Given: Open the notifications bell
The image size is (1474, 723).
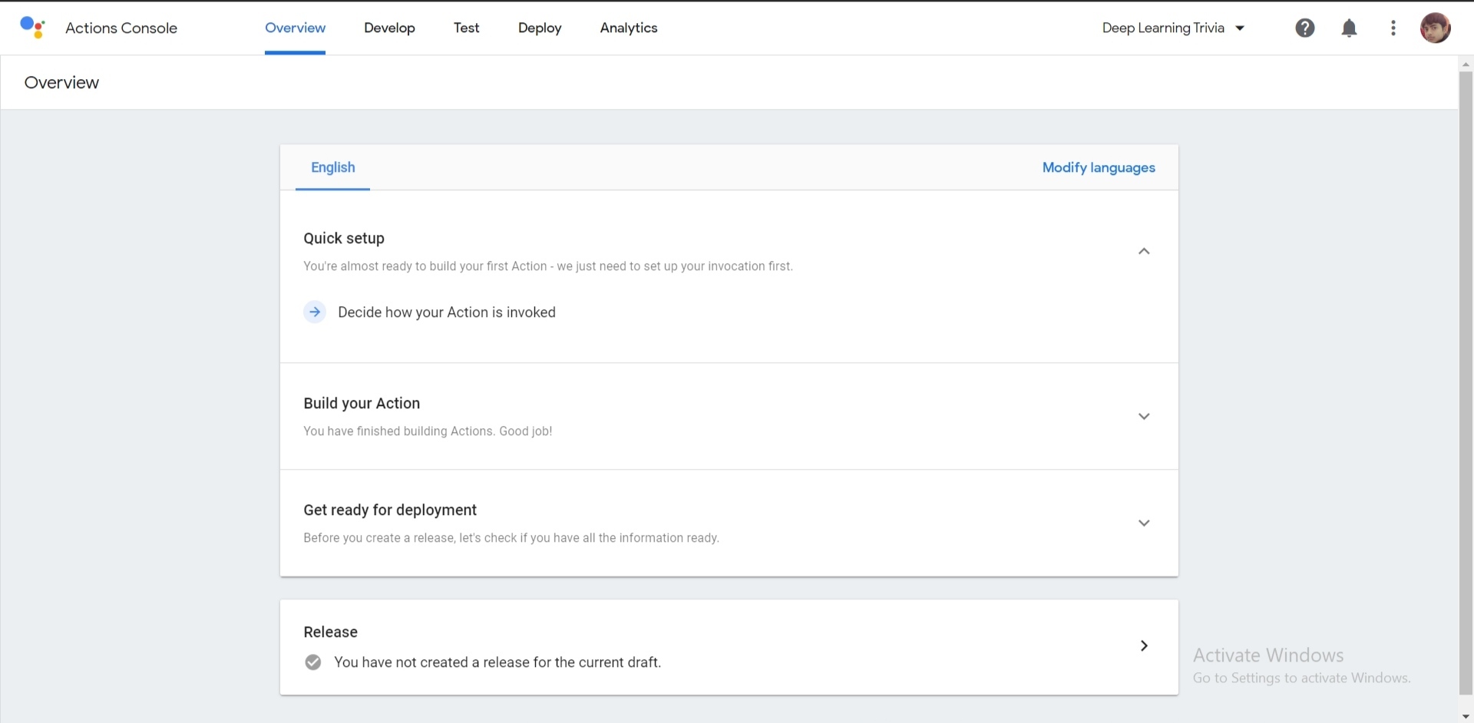Looking at the screenshot, I should (1349, 28).
